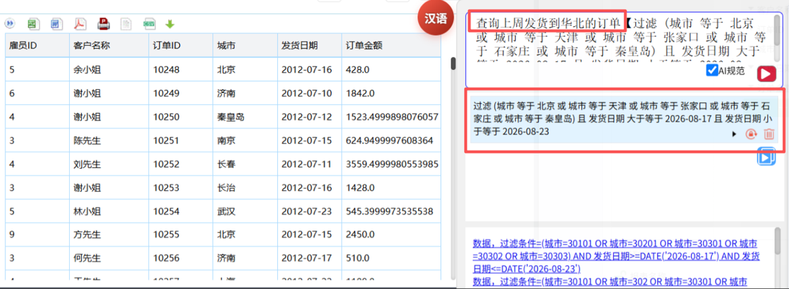Click the 城市 column header
The width and height of the screenshot is (789, 289).
click(x=246, y=45)
